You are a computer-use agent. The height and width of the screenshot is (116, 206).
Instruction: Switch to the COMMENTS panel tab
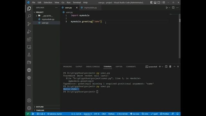131,67
